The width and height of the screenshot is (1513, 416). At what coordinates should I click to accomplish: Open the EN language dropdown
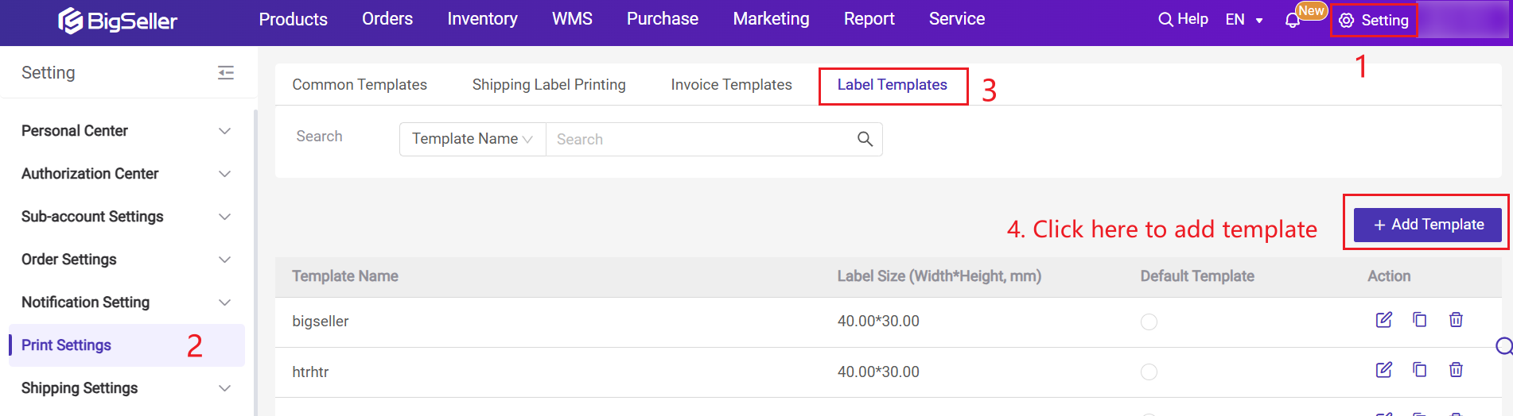pyautogui.click(x=1243, y=20)
